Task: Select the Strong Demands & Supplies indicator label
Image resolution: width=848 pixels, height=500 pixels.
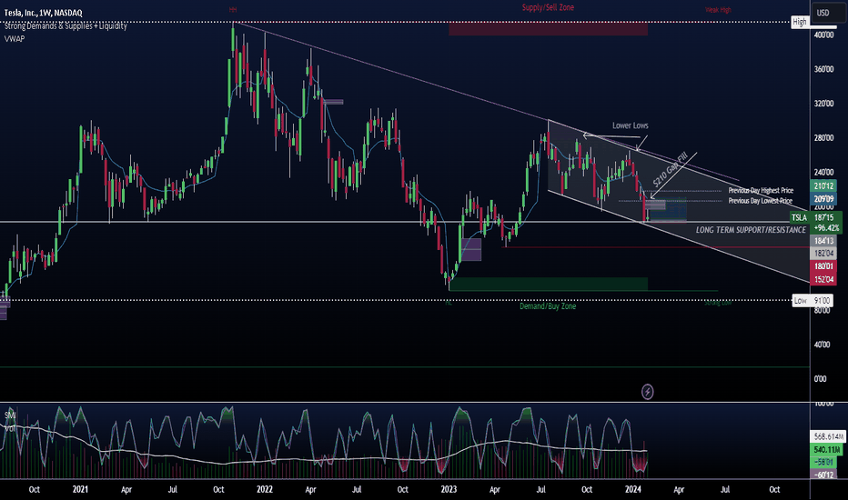Action: tap(66, 26)
